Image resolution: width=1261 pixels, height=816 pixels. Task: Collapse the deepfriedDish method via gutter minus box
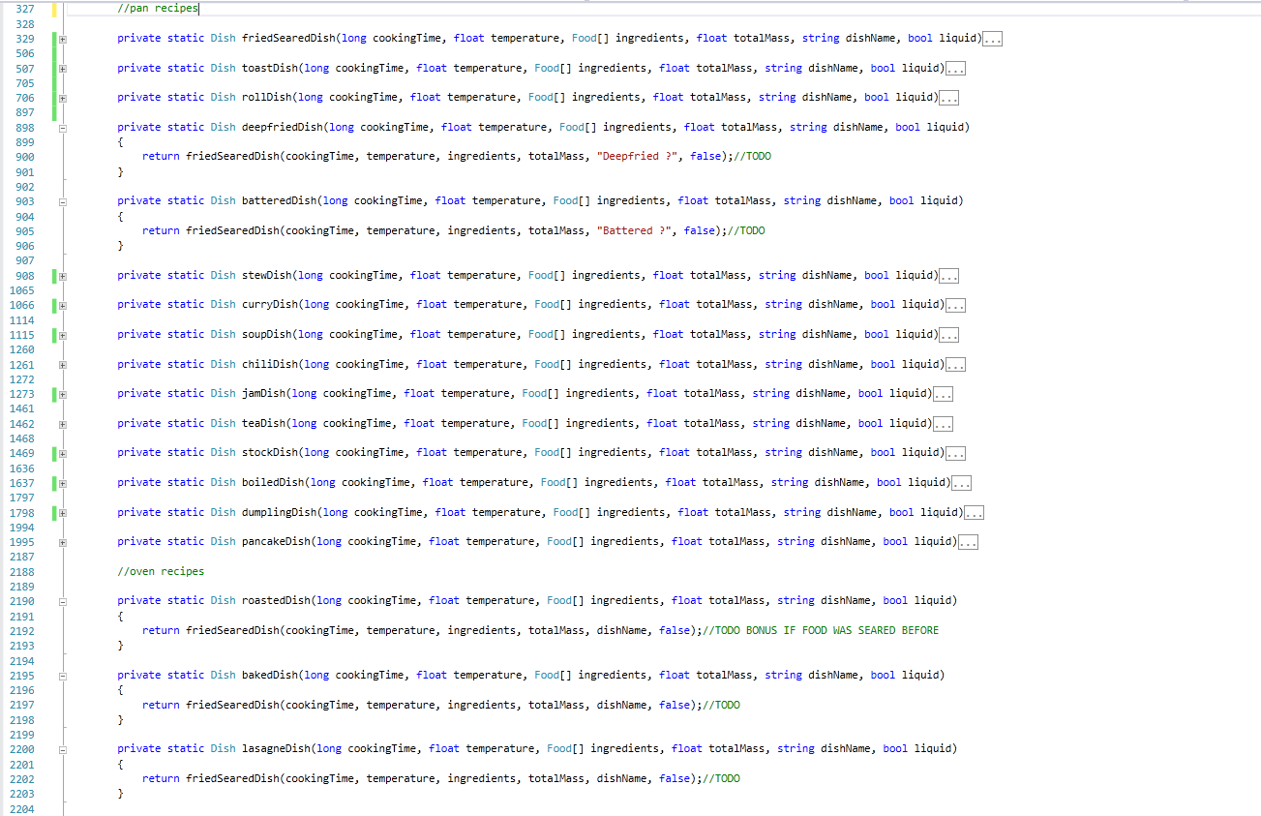tap(63, 128)
